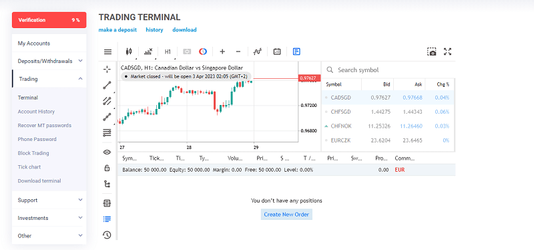
Task: Expand the Deposits/Withdrawals section
Action: tap(49, 61)
